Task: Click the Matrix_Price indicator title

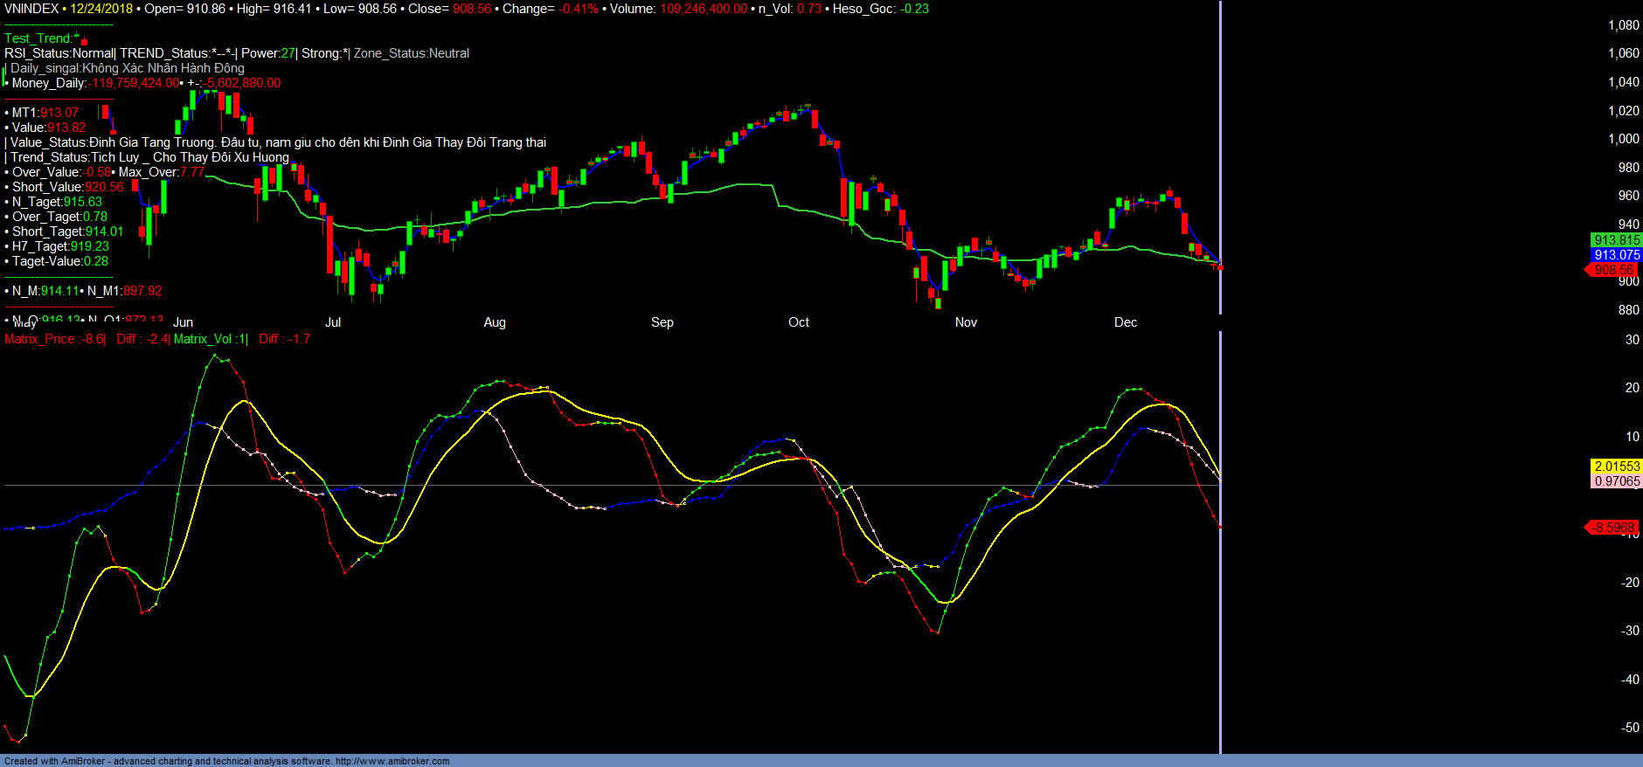Action: 54,339
